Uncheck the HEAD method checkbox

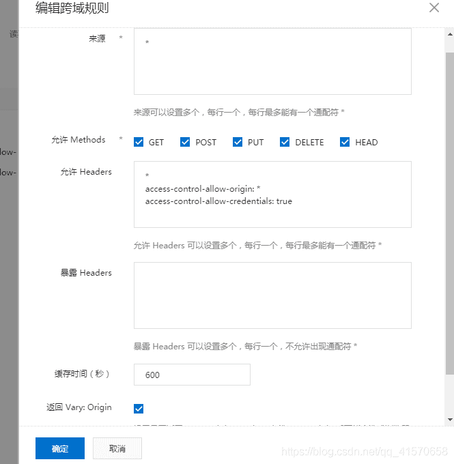coord(345,142)
